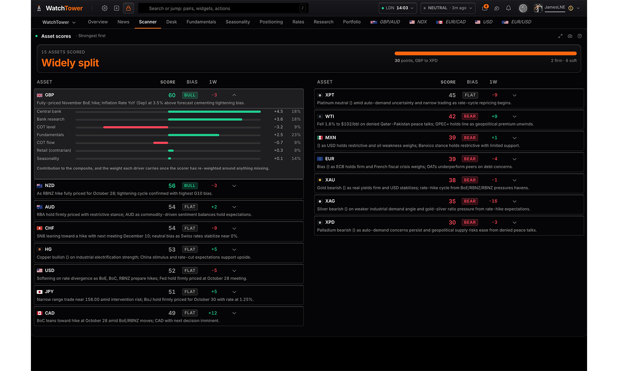The height and width of the screenshot is (371, 618).
Task: Click the JamesLNE profile picture
Action: pyautogui.click(x=538, y=8)
